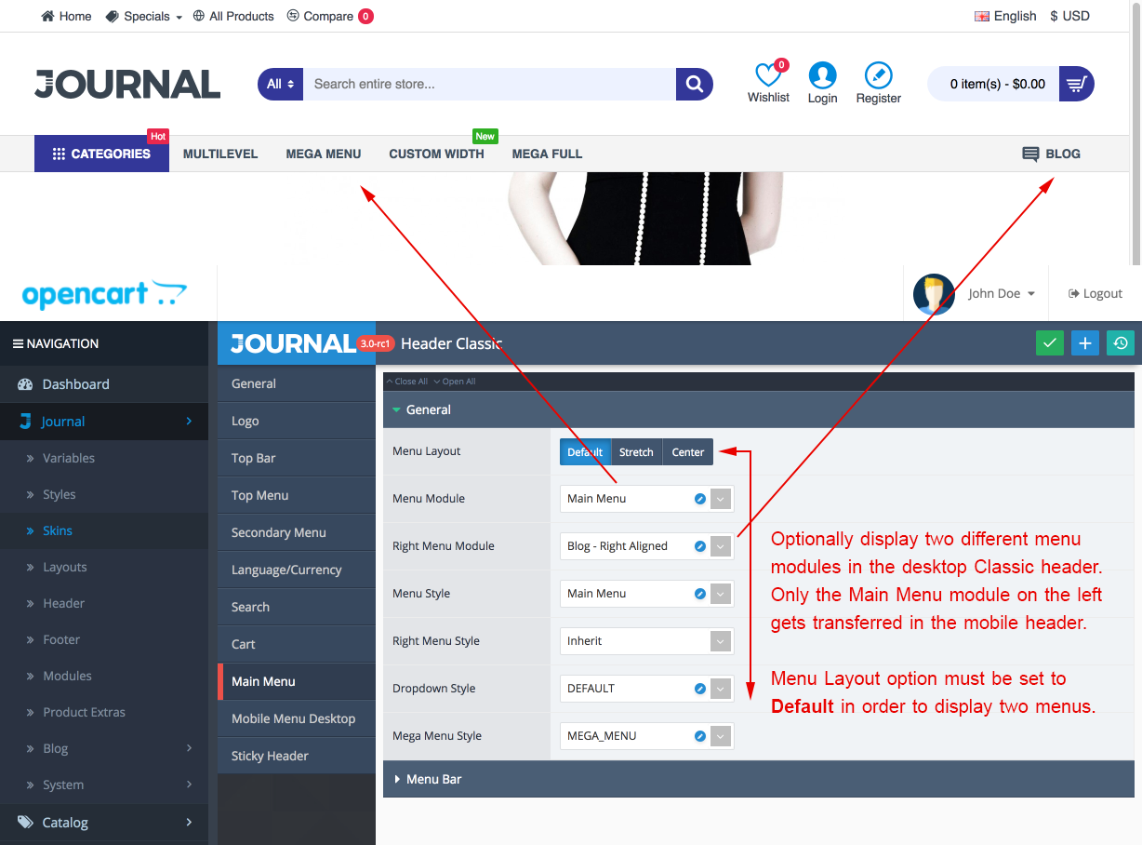Screen dimensions: 1142x845
Task: Click the Blog chat icon in store menu
Action: pyautogui.click(x=1030, y=154)
